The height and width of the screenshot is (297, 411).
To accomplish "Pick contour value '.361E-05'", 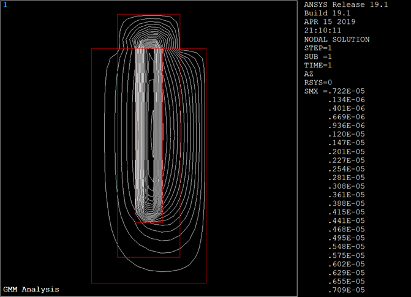I will tap(347, 195).
